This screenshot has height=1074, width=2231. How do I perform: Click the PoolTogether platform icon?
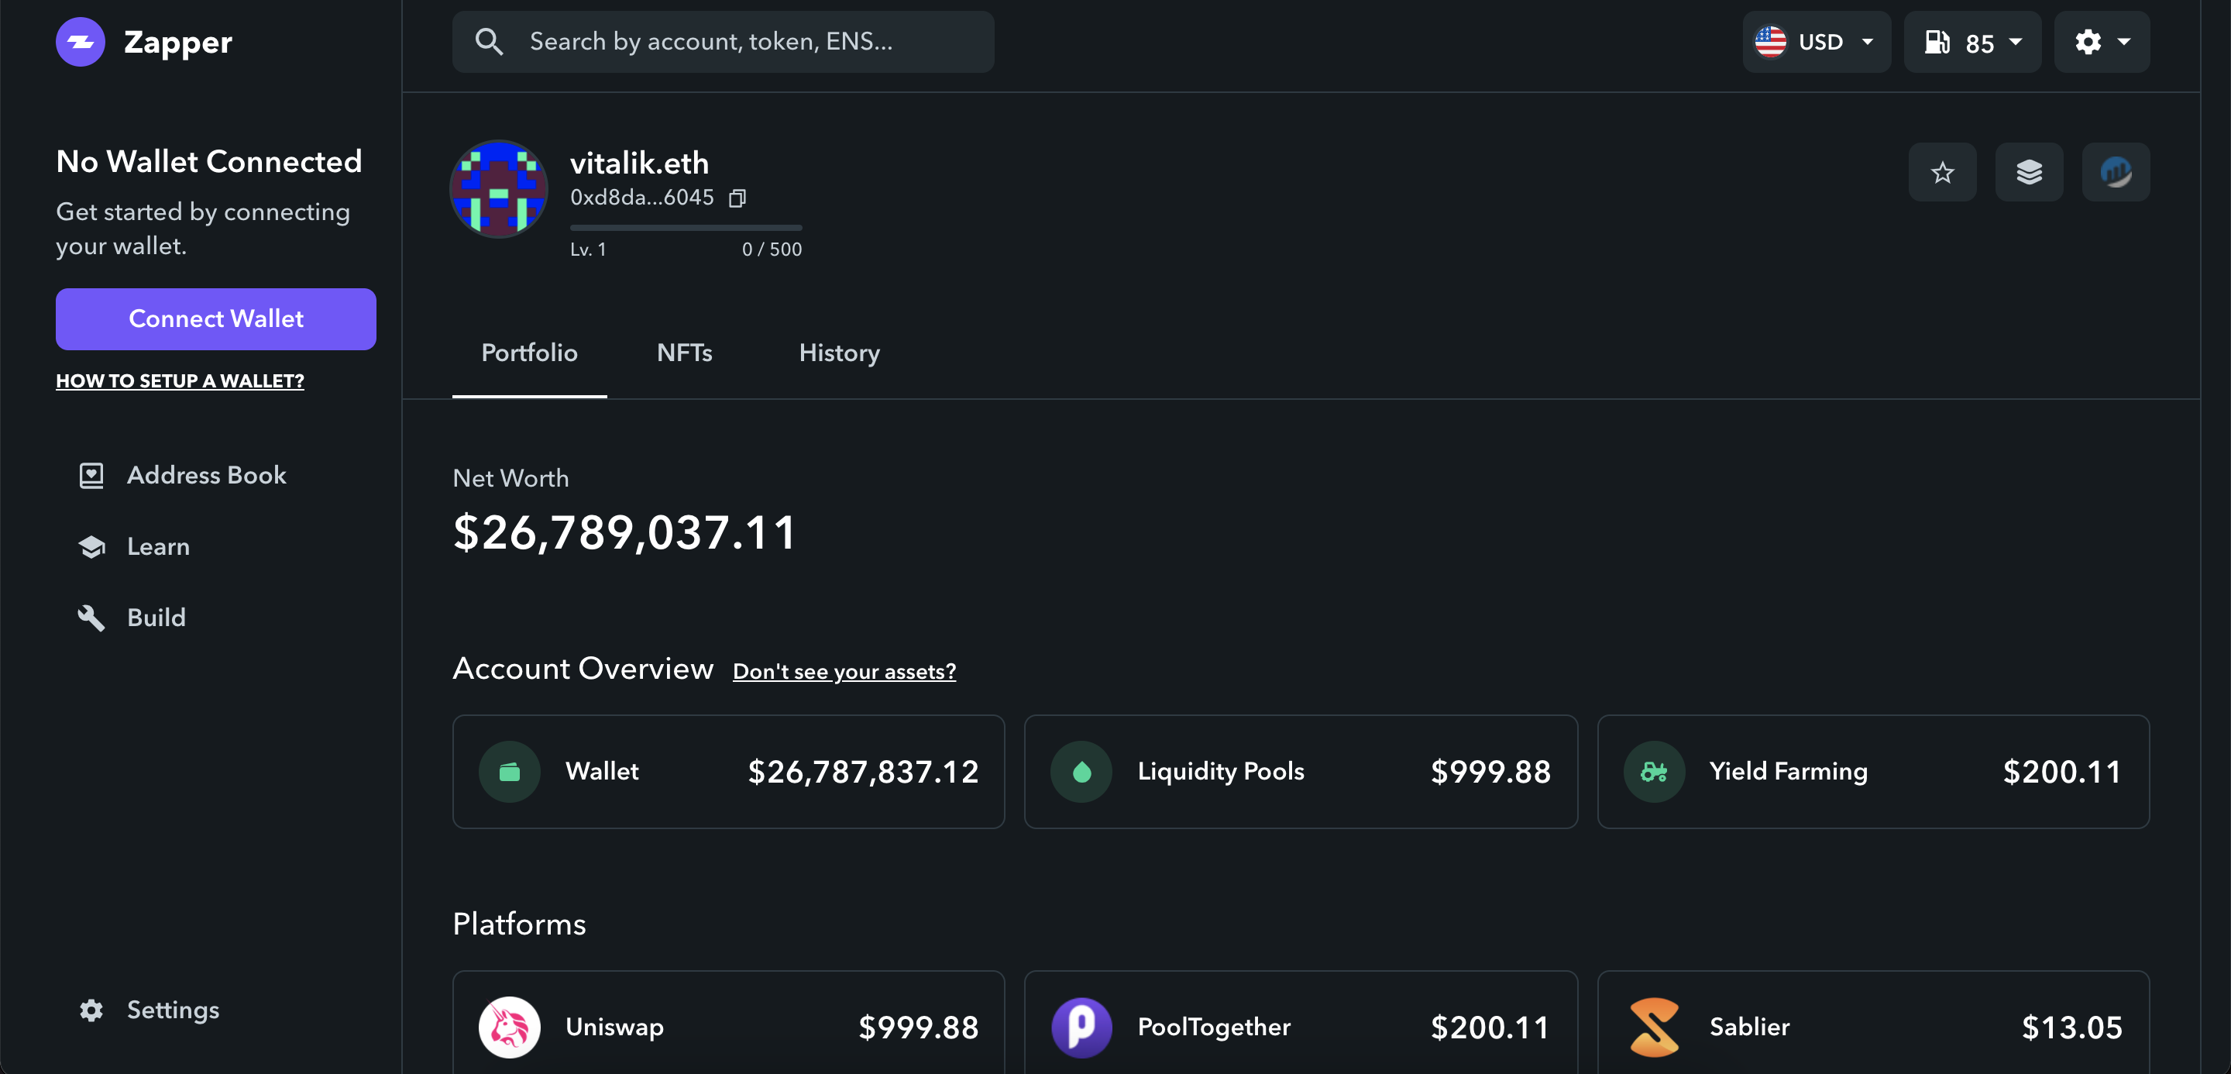tap(1081, 1028)
